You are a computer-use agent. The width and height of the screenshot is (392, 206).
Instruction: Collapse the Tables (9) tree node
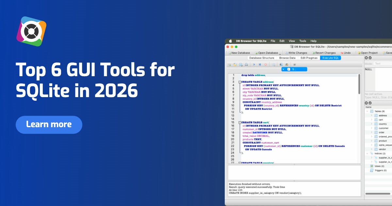point(367,112)
